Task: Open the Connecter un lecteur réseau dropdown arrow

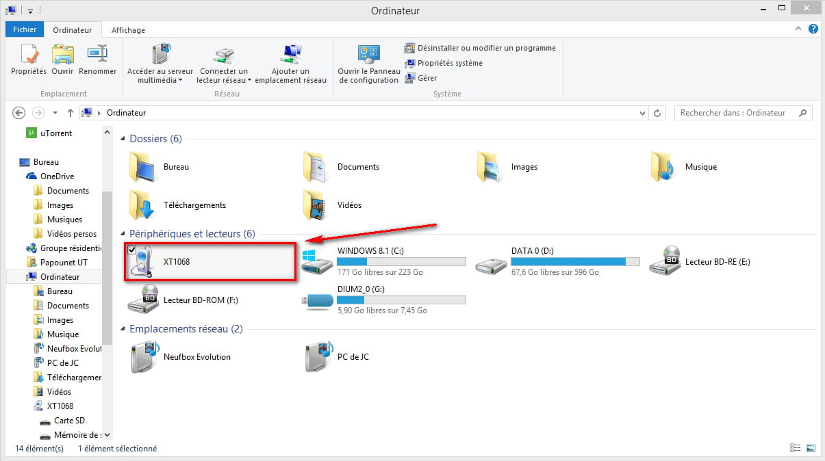Action: coord(250,80)
